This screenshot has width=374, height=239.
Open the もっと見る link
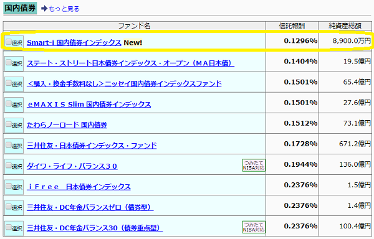[64, 9]
